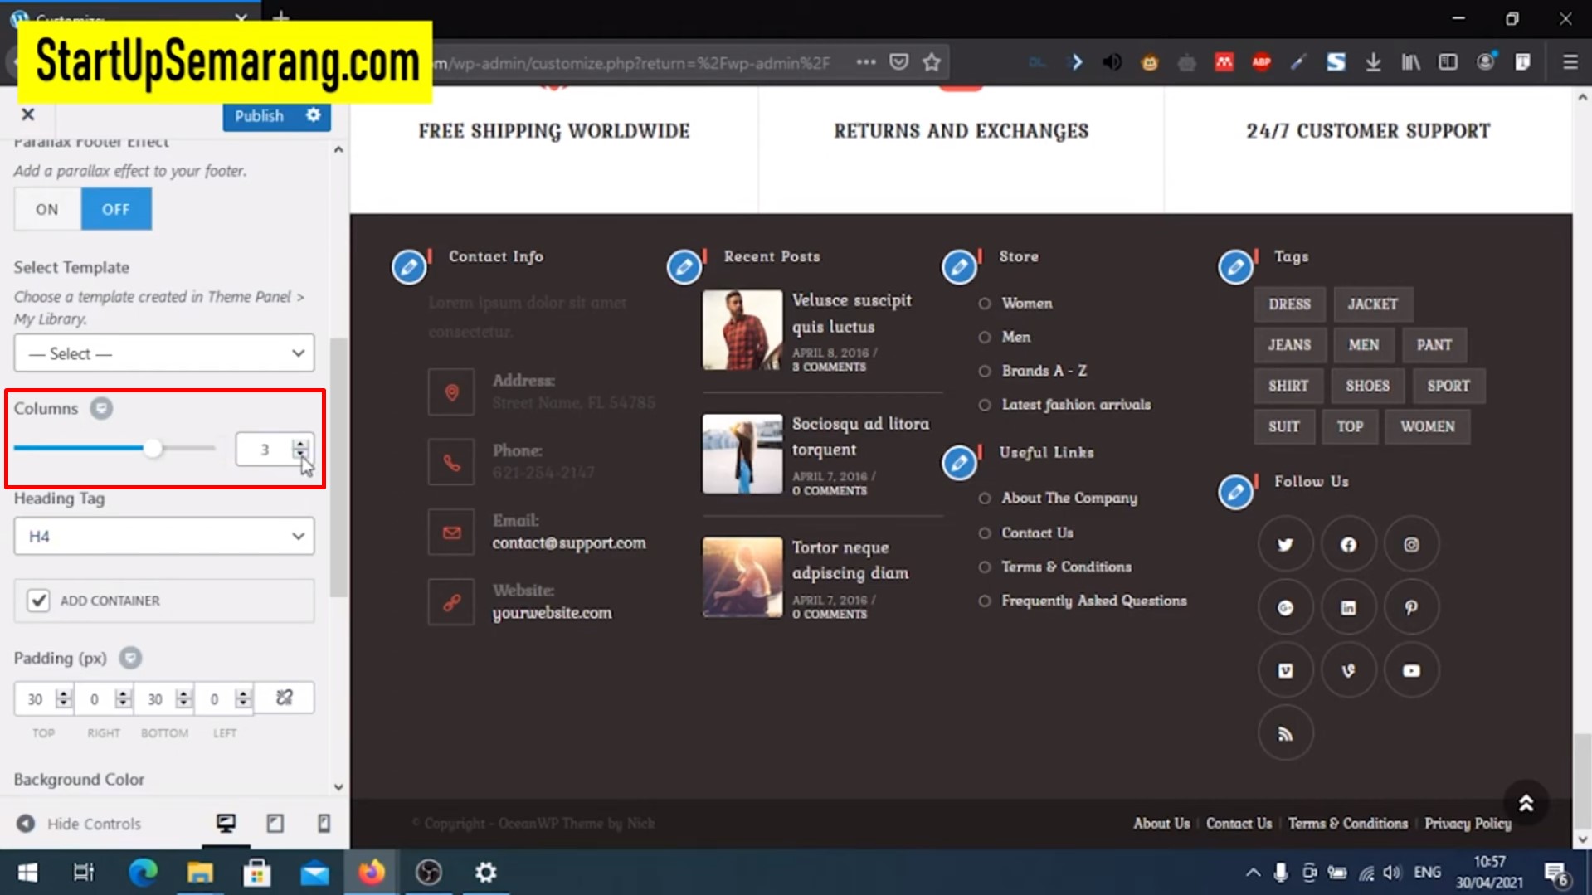This screenshot has height=895, width=1592.
Task: Open Microsoft Edge from taskbar
Action: point(143,872)
